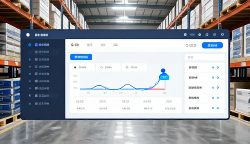Click the lock icon in the first filter card

coord(75,67)
